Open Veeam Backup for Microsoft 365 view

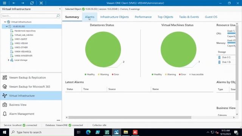31,87
